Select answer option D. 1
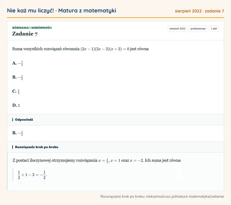This screenshot has height=205, width=231. tap(16, 105)
